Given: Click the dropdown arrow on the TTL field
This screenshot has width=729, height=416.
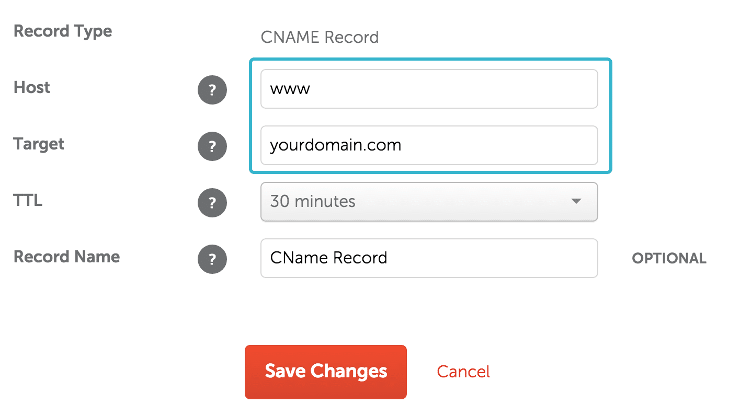Looking at the screenshot, I should point(576,202).
